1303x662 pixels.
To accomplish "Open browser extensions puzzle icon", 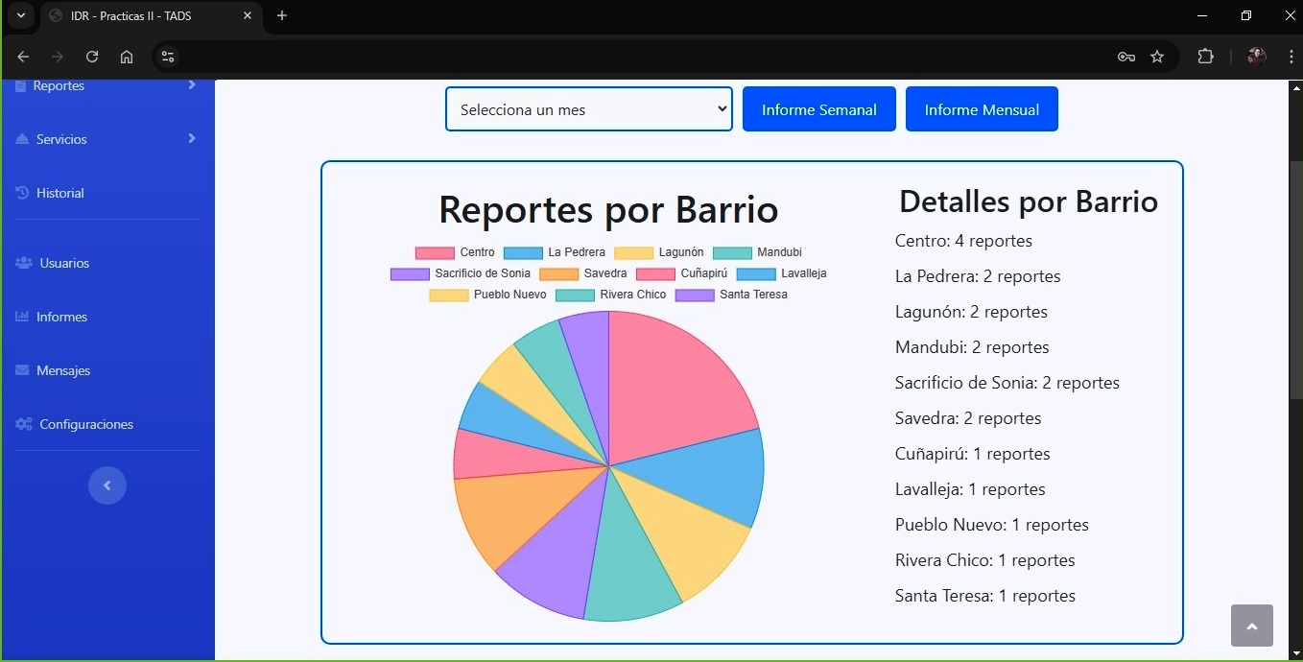I will 1205,57.
